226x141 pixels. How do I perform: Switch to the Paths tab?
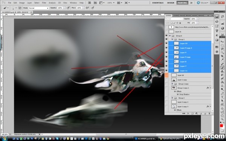click(182, 15)
